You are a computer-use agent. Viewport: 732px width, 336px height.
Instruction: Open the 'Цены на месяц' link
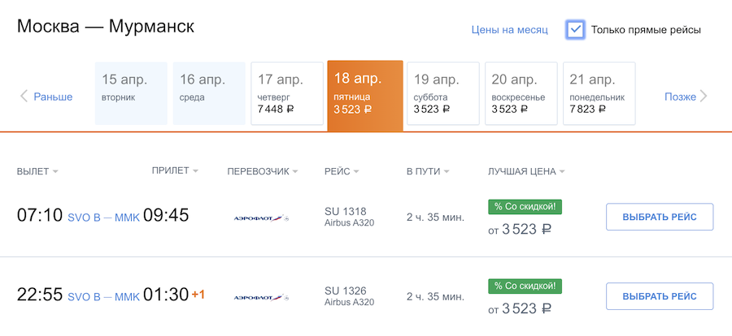coord(509,30)
